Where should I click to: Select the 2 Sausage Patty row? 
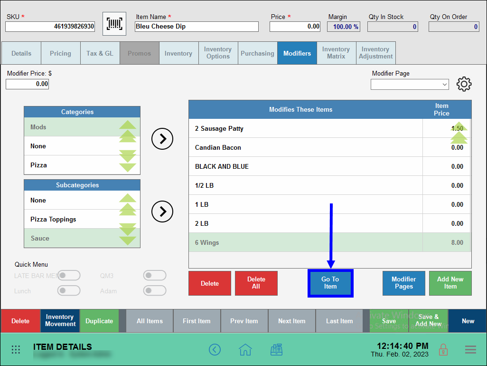[x=330, y=128]
